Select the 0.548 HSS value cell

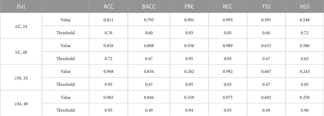tap(305, 20)
